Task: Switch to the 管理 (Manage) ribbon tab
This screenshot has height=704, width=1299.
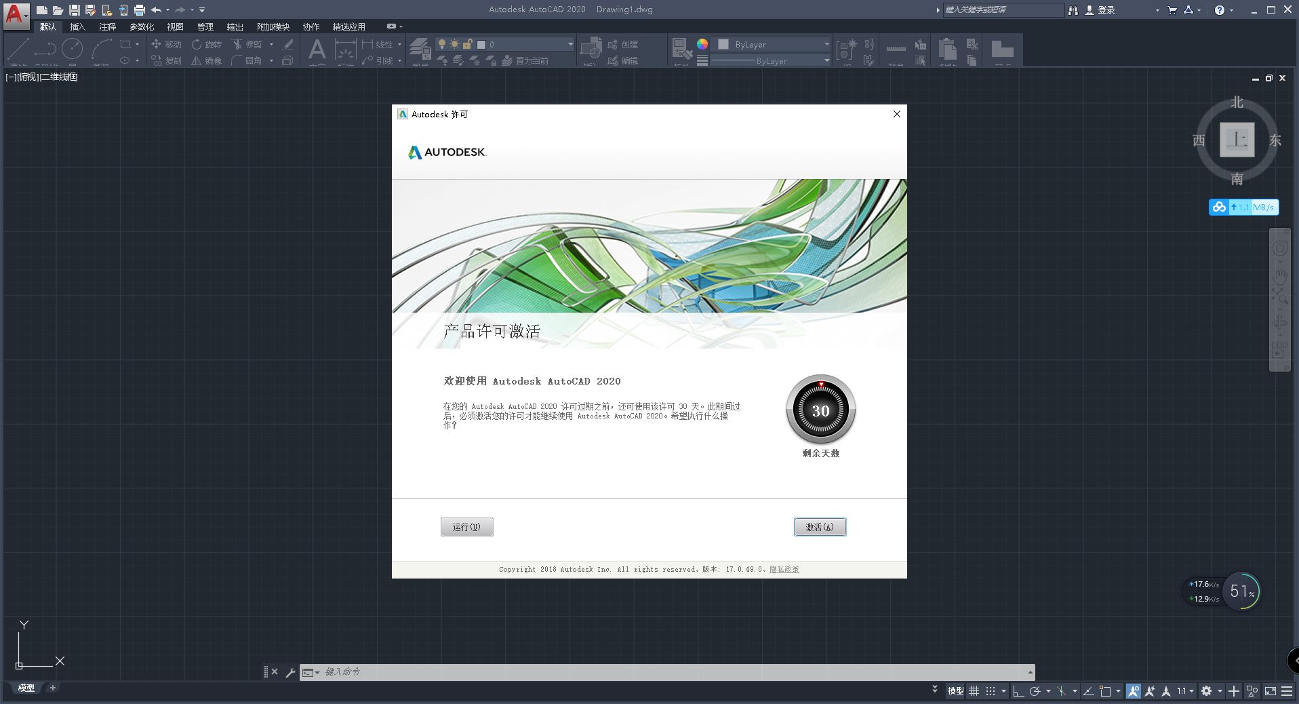Action: [x=205, y=26]
